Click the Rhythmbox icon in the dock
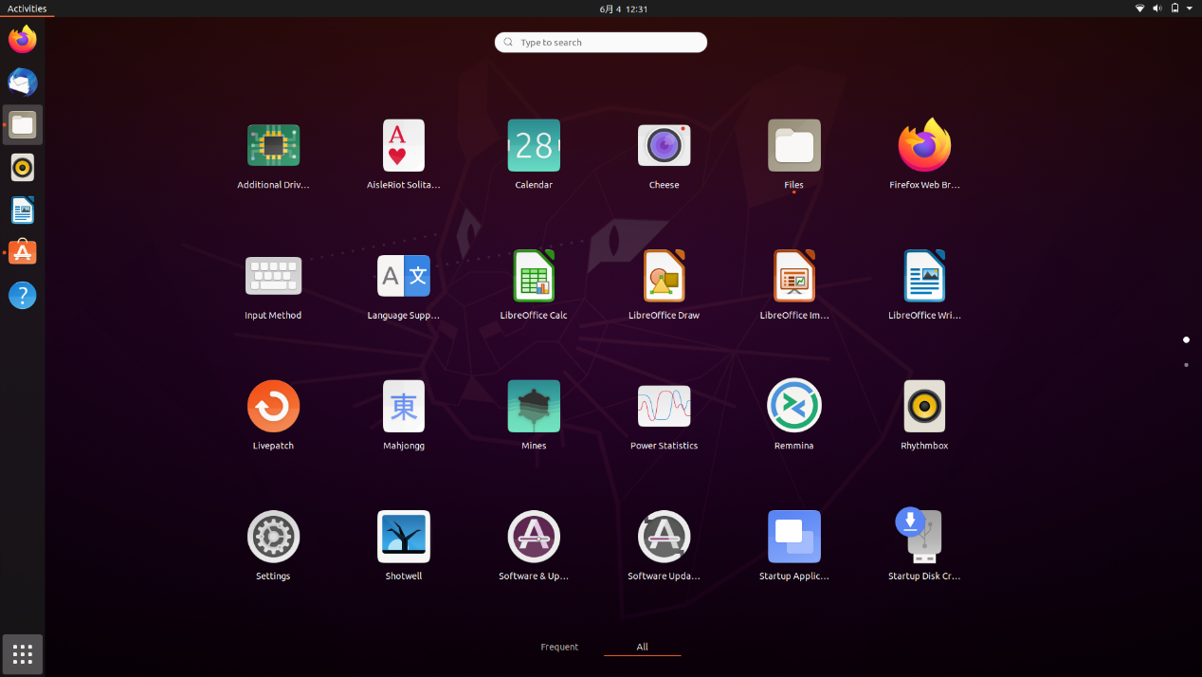This screenshot has width=1202, height=677. [x=23, y=168]
